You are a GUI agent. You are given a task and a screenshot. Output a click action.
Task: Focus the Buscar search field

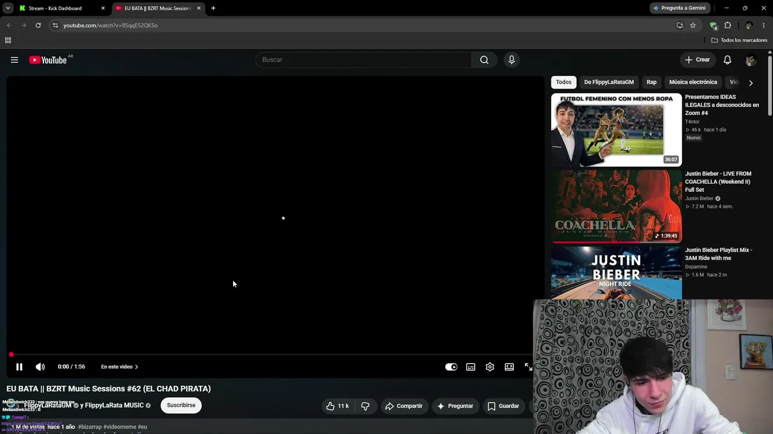[x=364, y=60]
